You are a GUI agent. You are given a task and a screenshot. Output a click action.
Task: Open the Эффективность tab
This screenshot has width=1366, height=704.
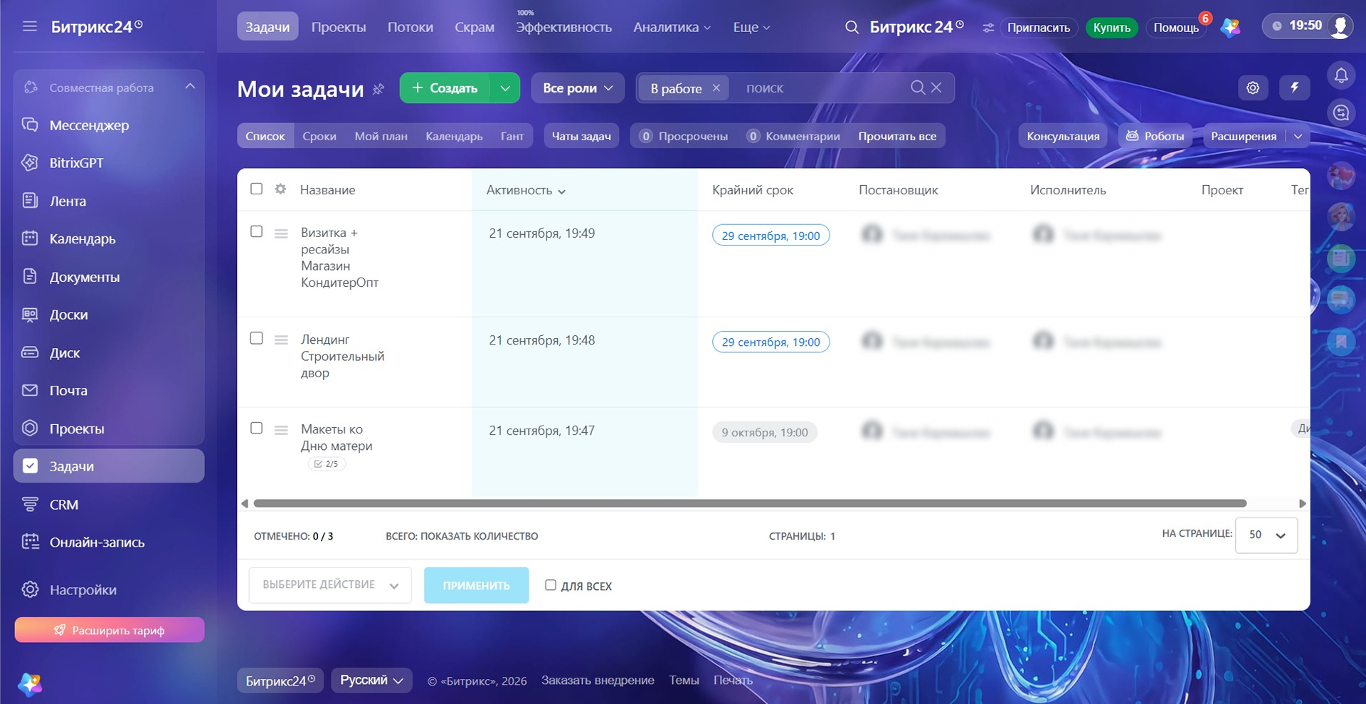click(x=563, y=27)
